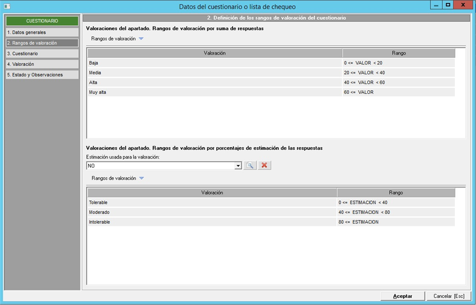Open the window system menu icon in title bar
The width and height of the screenshot is (476, 305).
7,6
